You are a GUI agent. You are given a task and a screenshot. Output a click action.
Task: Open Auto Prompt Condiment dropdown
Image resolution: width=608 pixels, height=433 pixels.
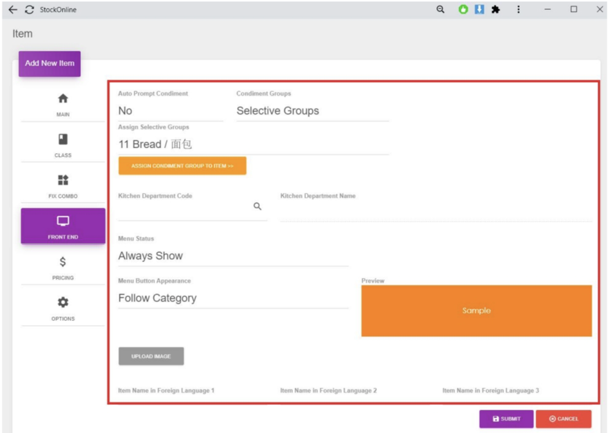(170, 111)
